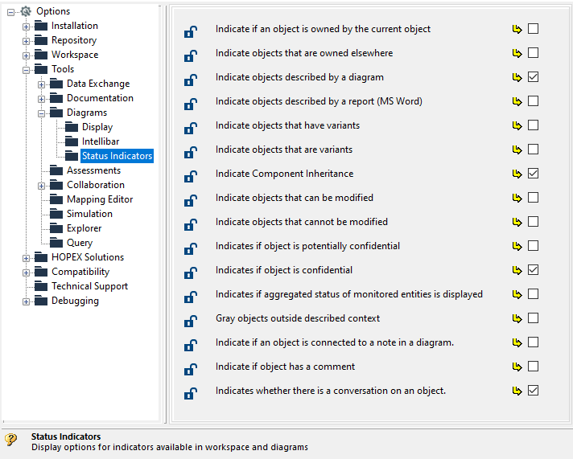Click lock icon beside 'Indicate Component Inheritance'
Image resolution: width=573 pixels, height=459 pixels.
(x=190, y=176)
